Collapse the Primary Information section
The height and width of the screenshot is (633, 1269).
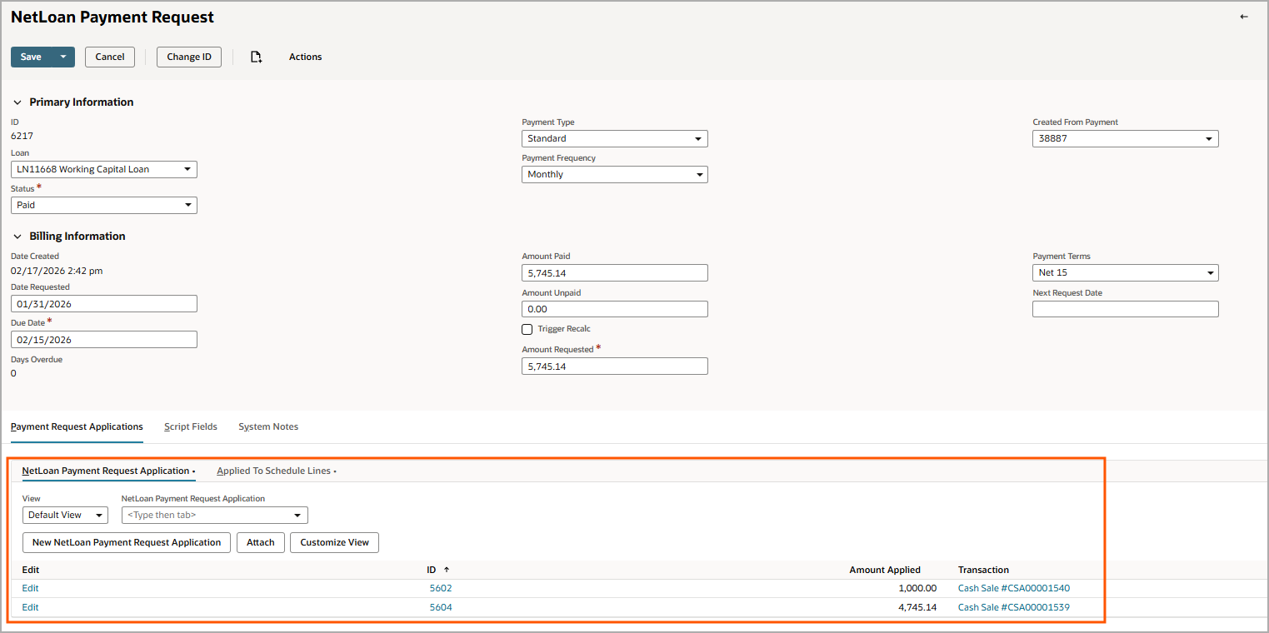tap(17, 102)
